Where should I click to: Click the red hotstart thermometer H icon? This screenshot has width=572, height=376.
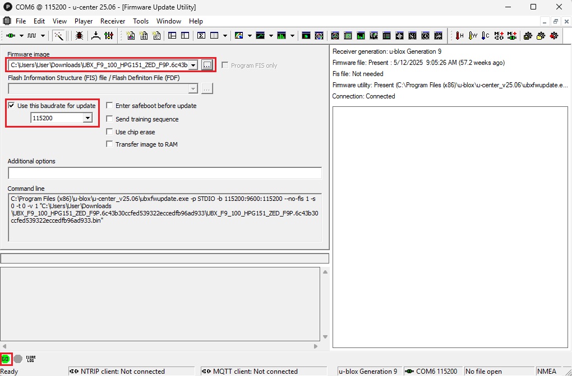pos(459,36)
